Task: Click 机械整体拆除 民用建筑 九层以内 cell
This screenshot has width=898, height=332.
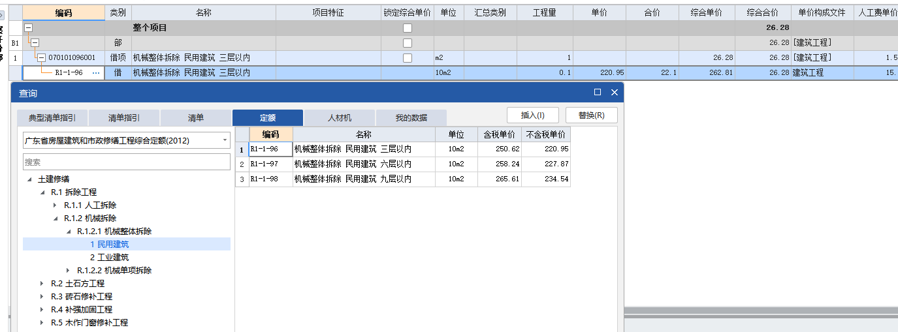Action: [x=364, y=179]
